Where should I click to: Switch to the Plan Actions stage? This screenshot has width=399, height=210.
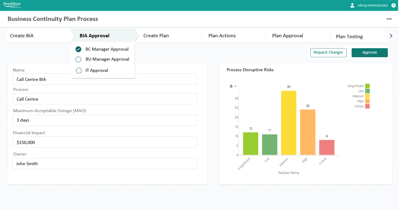coord(222,36)
